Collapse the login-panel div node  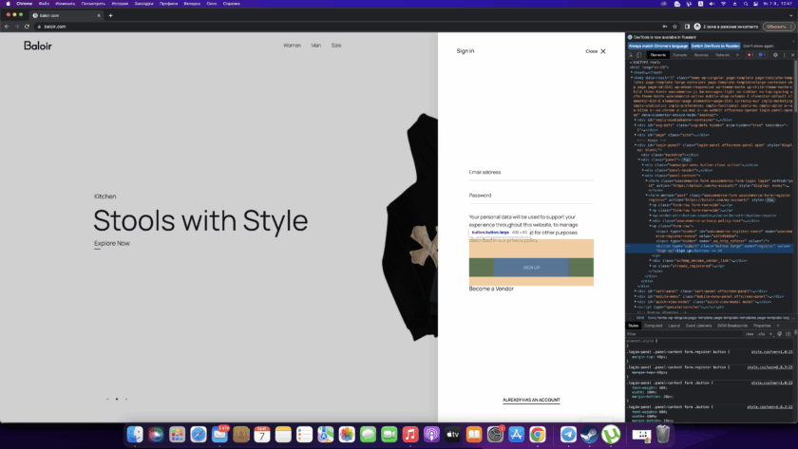pos(636,145)
